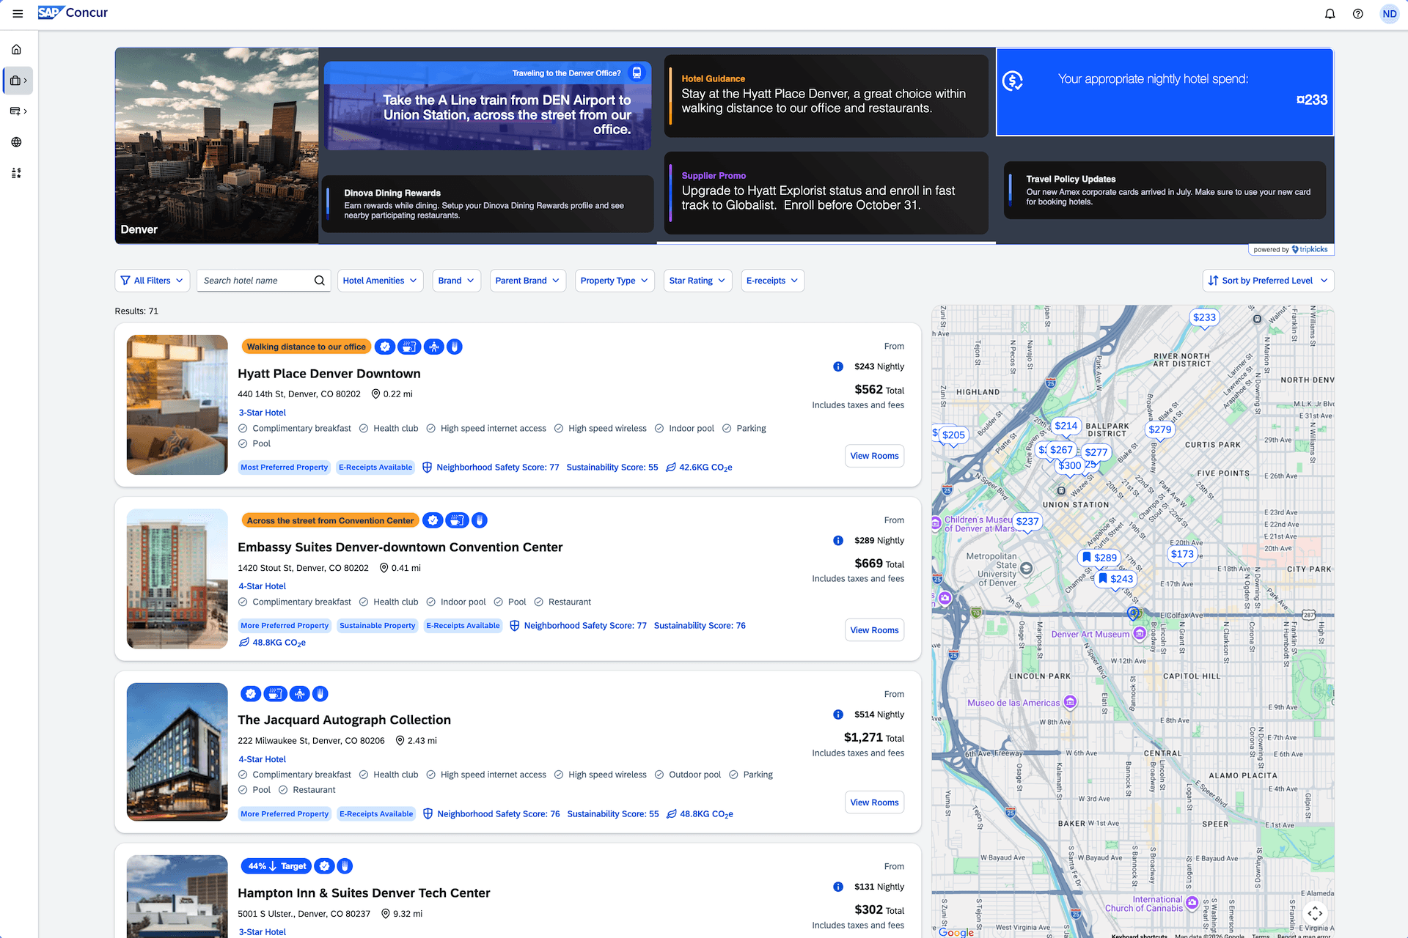Open the ND user profile menu
This screenshot has height=938, width=1408.
[1389, 14]
